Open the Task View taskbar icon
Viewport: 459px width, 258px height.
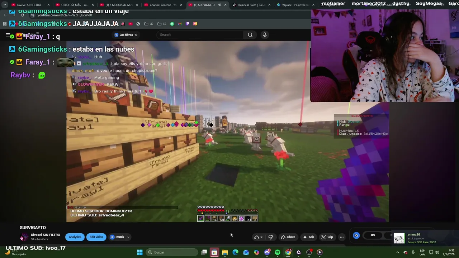tap(204, 252)
